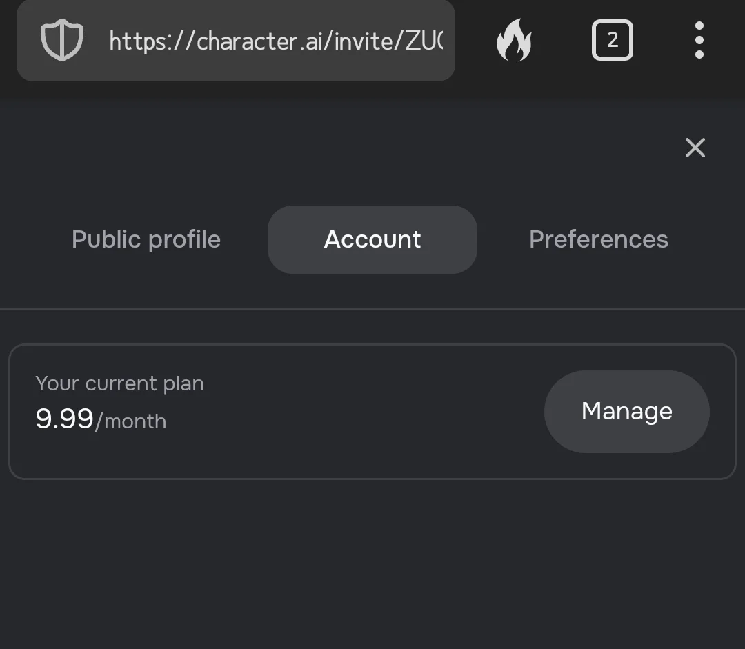
Task: Click the 'Your current plan' label
Action: tap(120, 383)
